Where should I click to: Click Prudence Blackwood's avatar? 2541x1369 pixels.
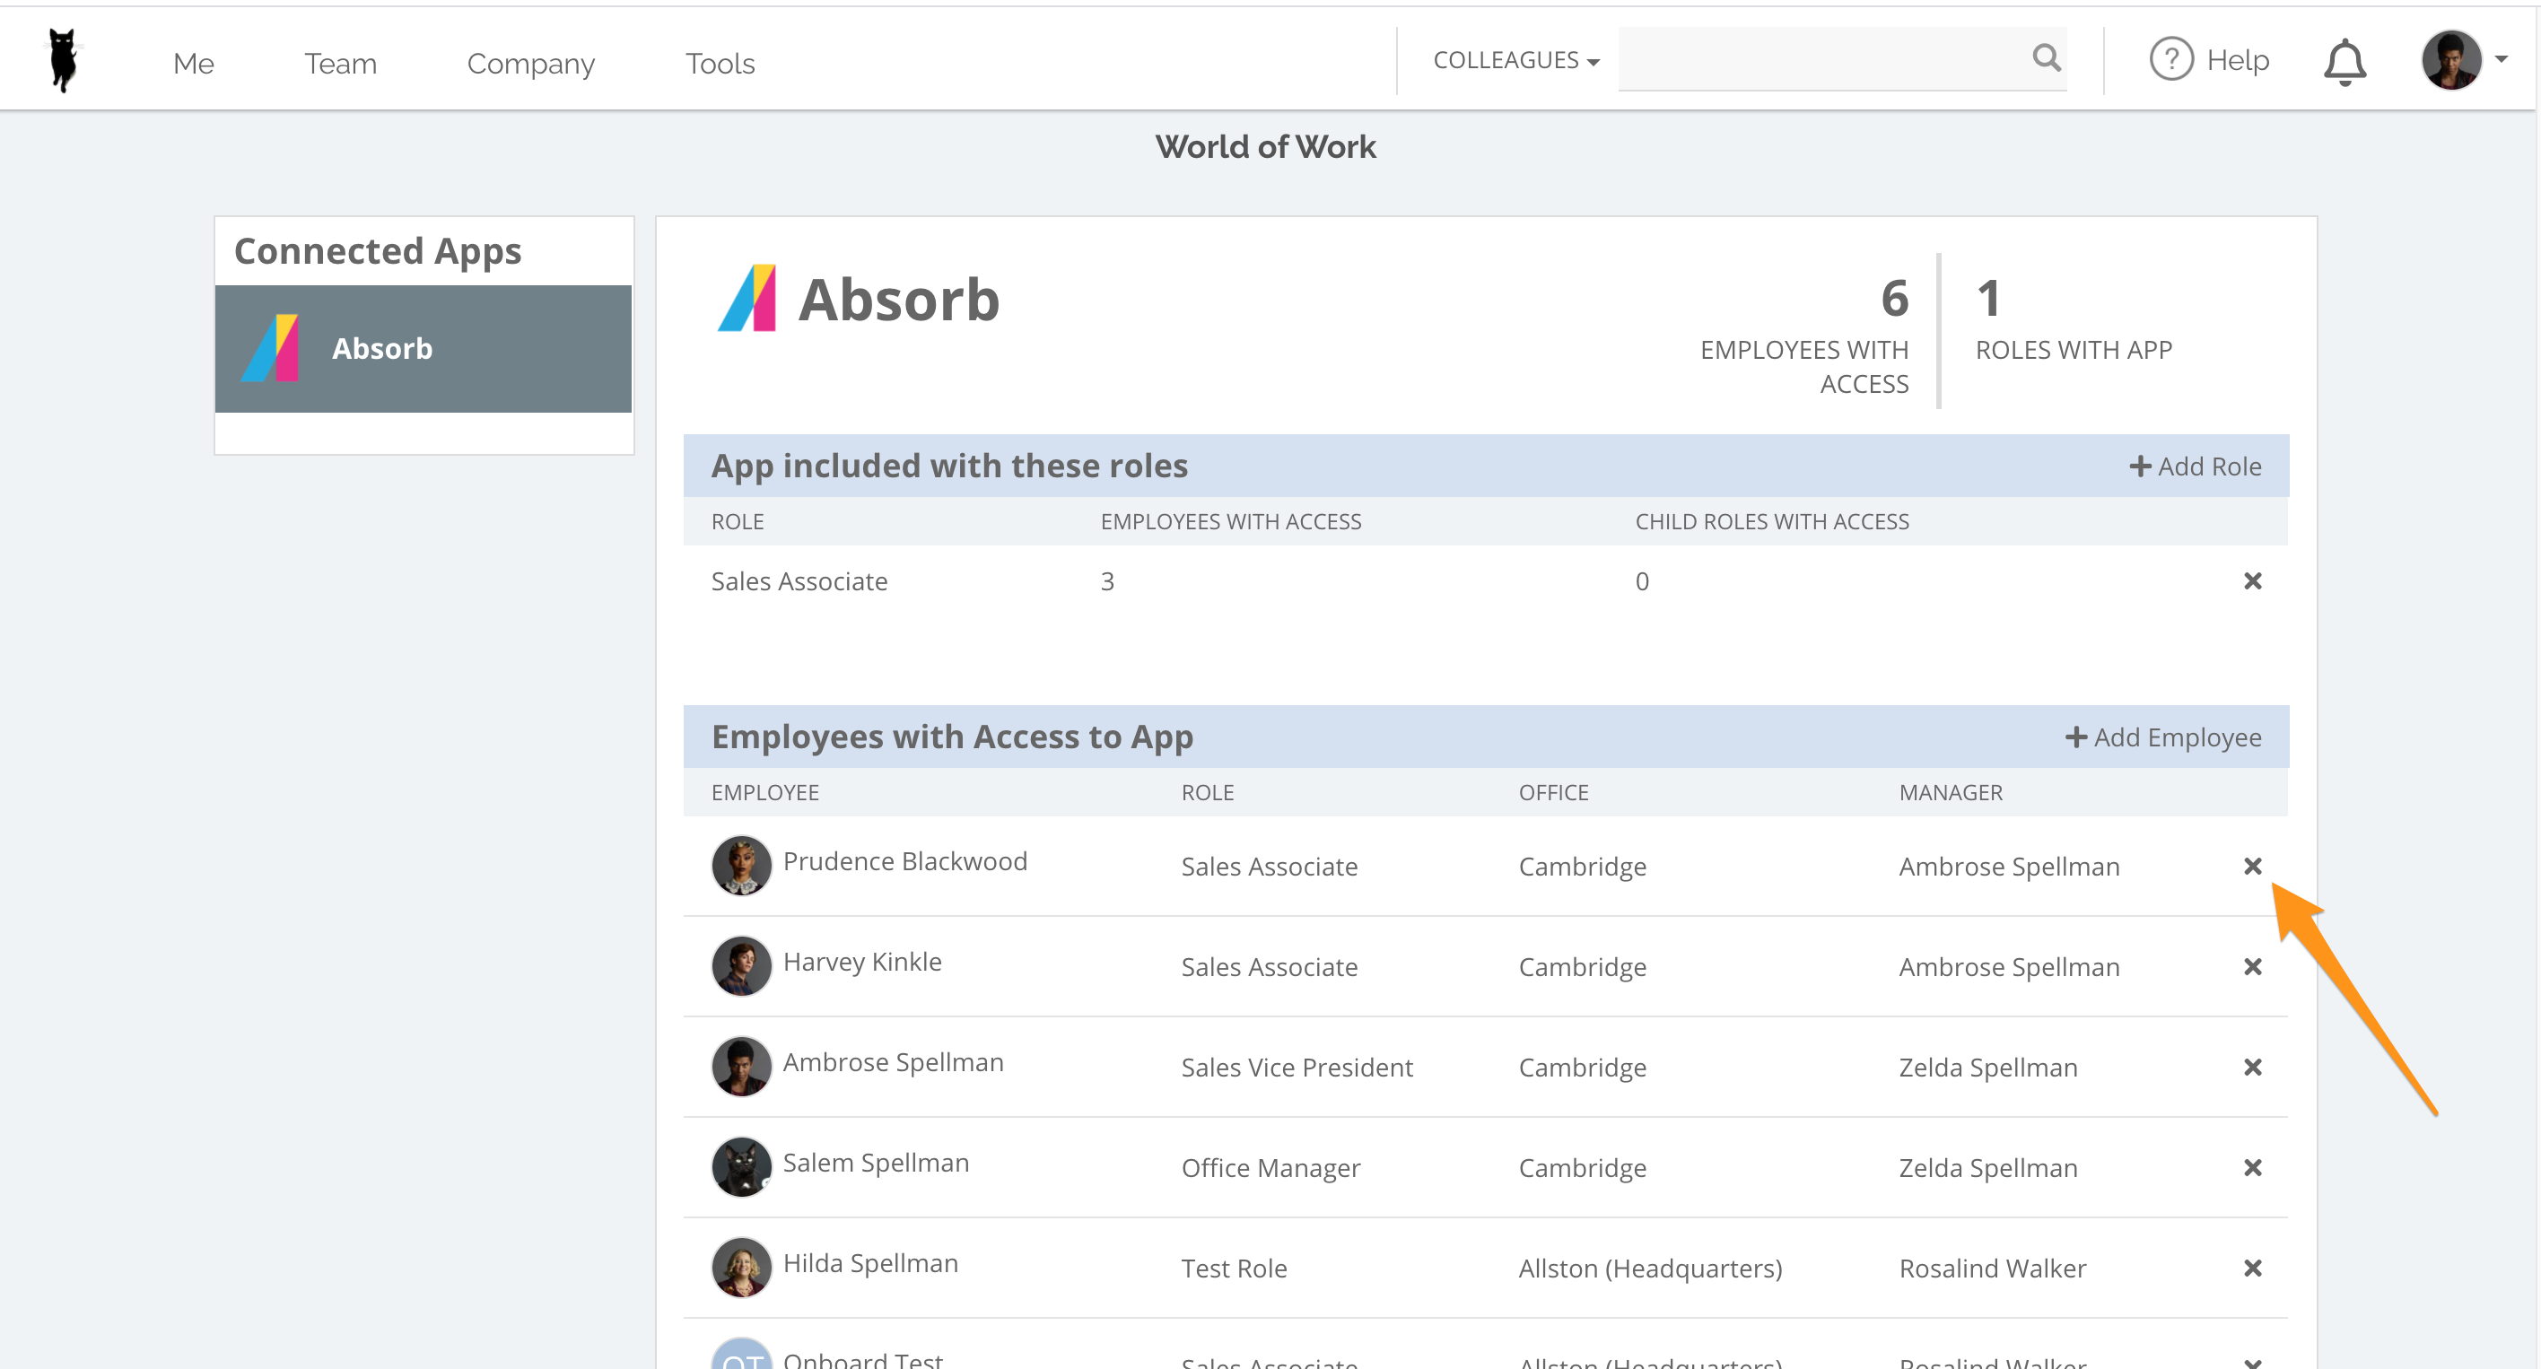pos(742,865)
